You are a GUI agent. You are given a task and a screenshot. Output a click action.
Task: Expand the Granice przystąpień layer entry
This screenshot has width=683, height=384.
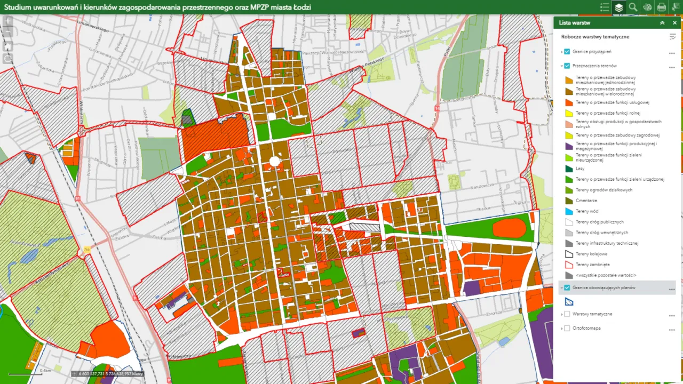pyautogui.click(x=561, y=52)
